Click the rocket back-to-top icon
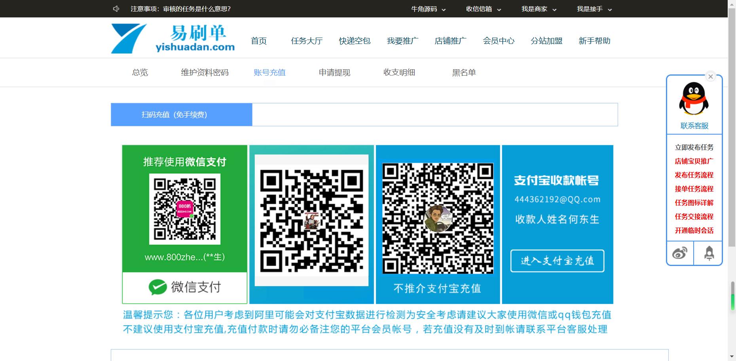Screen dimensions: 736x361 coord(709,253)
